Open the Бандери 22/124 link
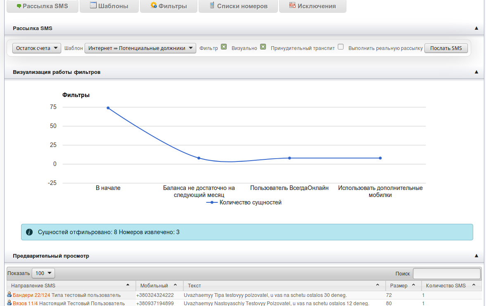This screenshot has width=486, height=306. 31,295
